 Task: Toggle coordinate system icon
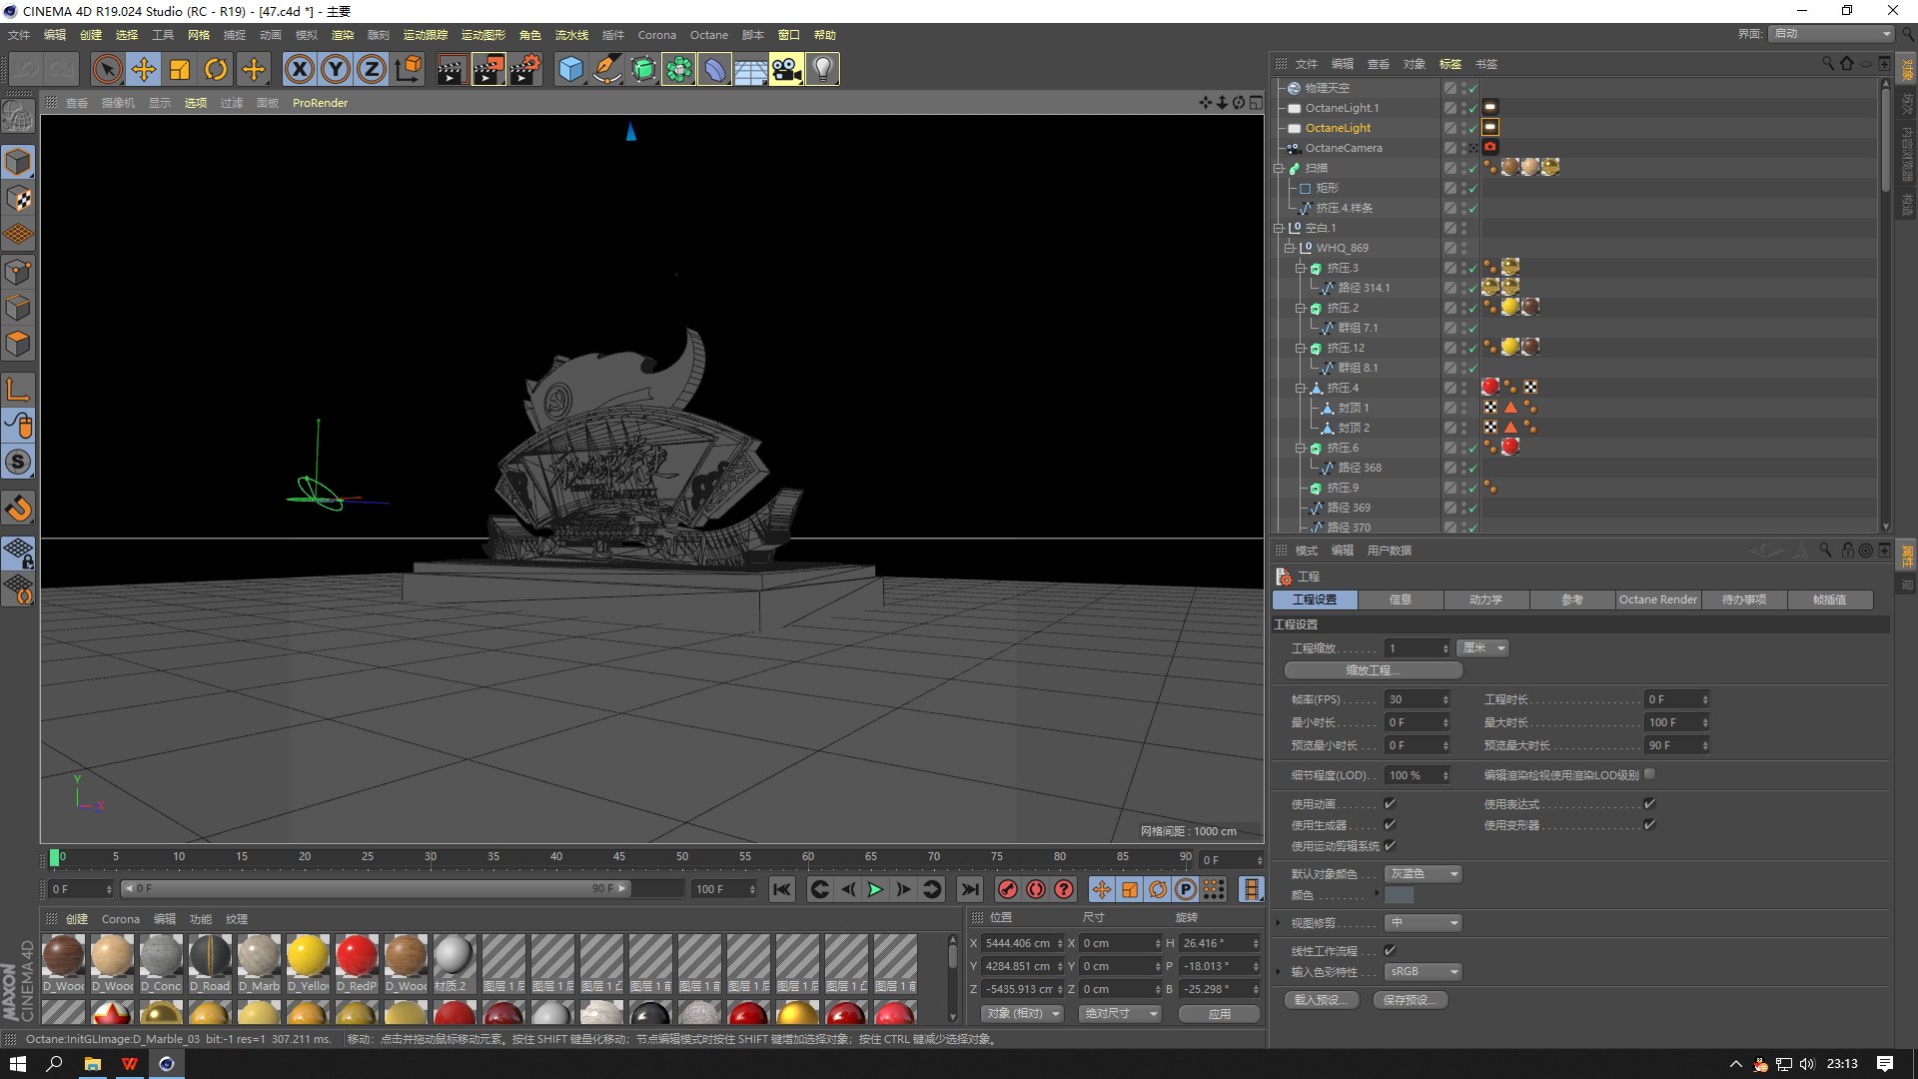point(409,69)
